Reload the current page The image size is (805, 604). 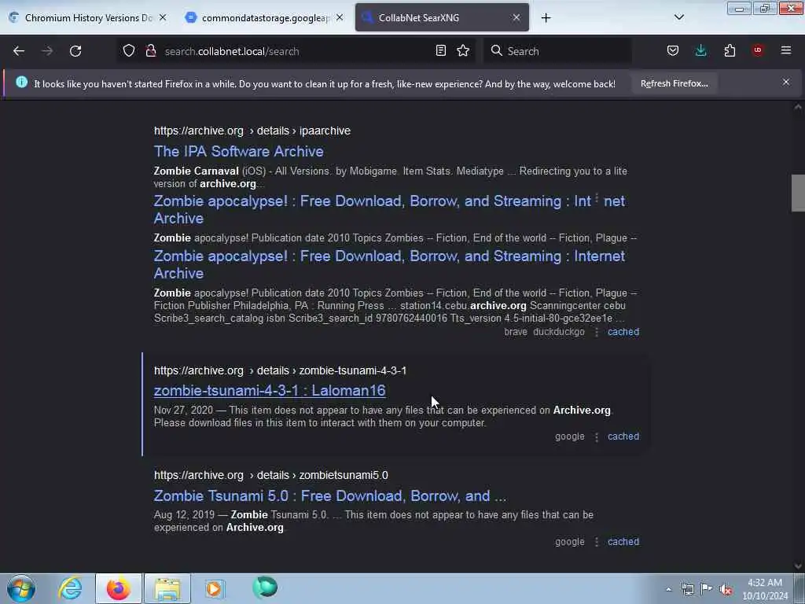click(75, 51)
